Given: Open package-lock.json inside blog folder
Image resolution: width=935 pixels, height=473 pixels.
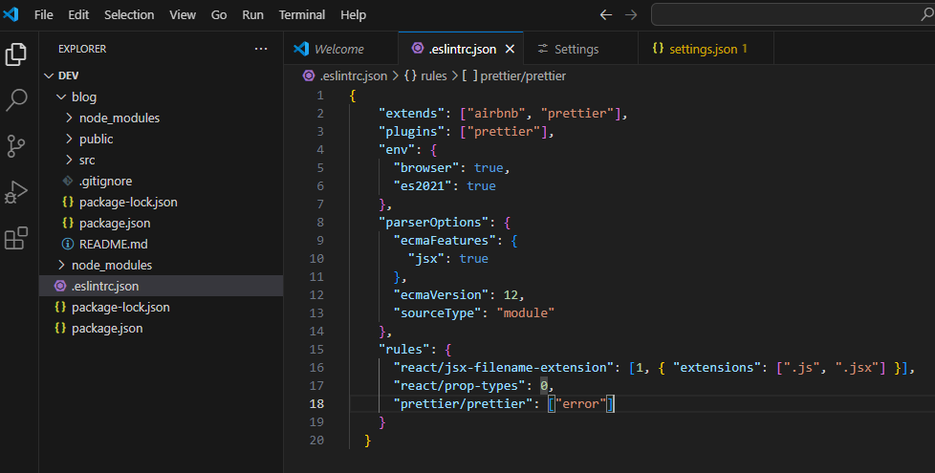Looking at the screenshot, I should coord(161,202).
